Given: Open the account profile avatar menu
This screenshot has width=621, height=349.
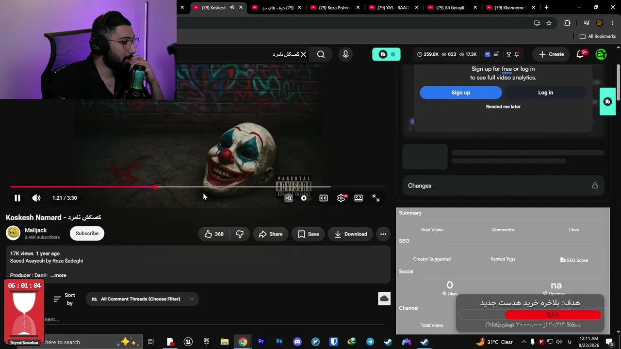Looking at the screenshot, I should pos(601,54).
